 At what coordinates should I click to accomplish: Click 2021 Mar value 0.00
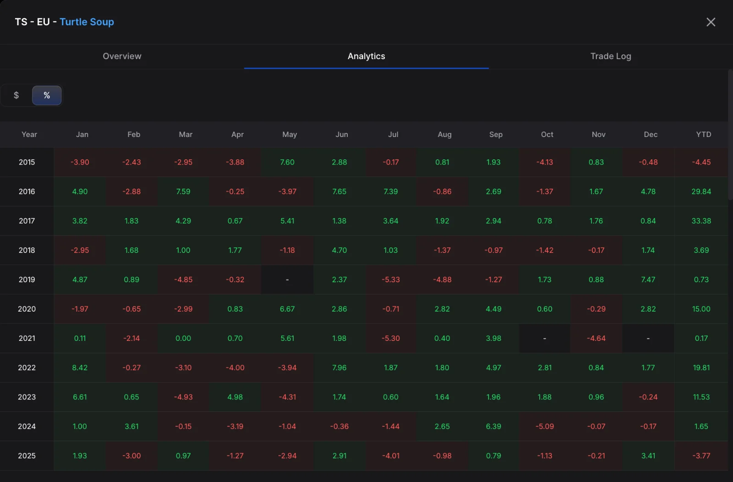click(183, 338)
